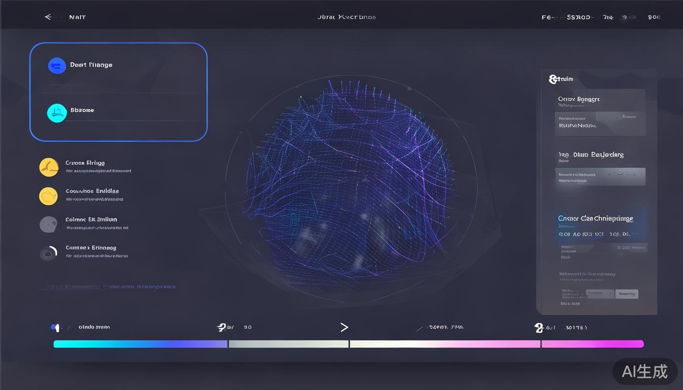Select the first gray card in right panel

tap(600, 123)
